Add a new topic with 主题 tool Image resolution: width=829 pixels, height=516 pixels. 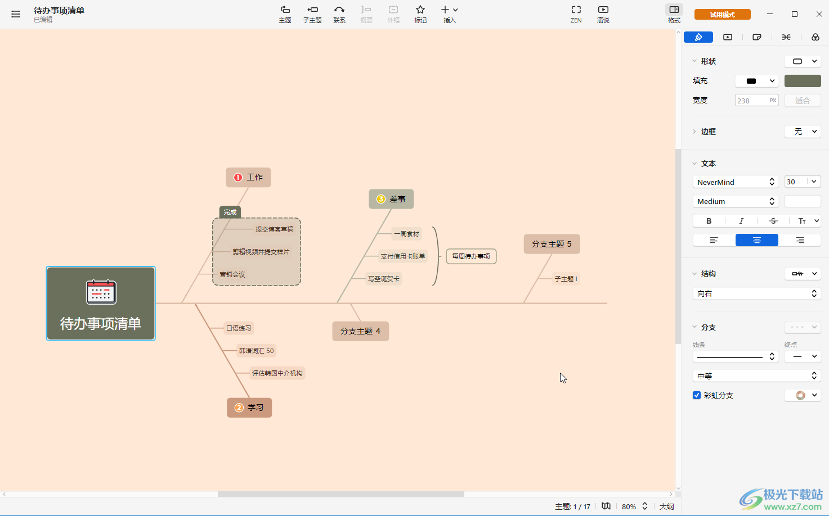tap(285, 14)
